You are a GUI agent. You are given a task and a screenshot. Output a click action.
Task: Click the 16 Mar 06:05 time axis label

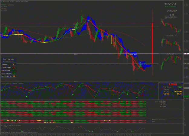pos(71,135)
